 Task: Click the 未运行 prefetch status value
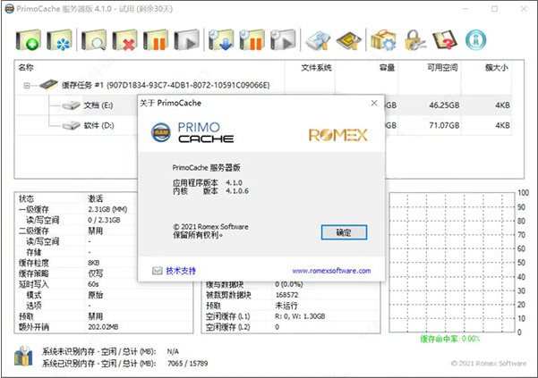point(286,306)
